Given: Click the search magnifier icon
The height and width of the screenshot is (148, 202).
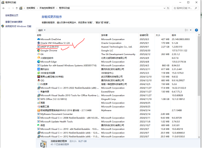Looking at the screenshot, I should (196, 8).
